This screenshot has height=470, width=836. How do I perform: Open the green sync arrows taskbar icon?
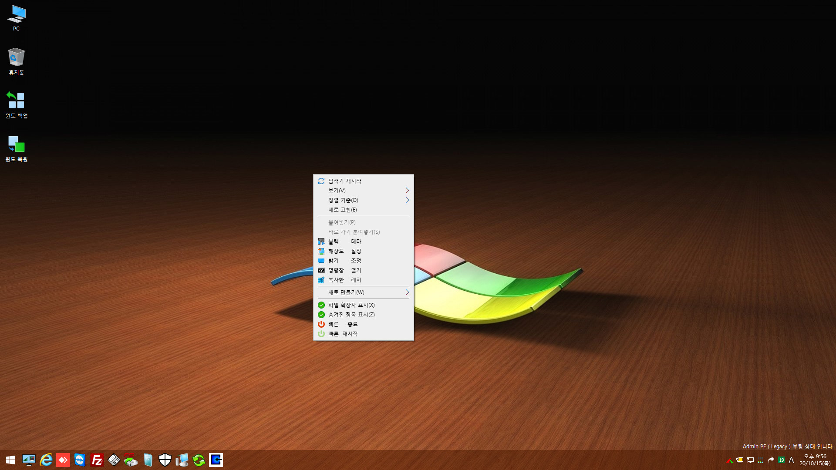tap(199, 460)
